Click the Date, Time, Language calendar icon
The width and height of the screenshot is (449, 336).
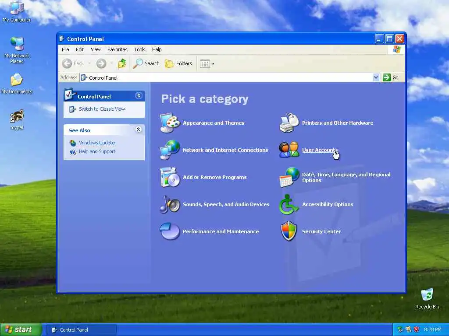(289, 177)
